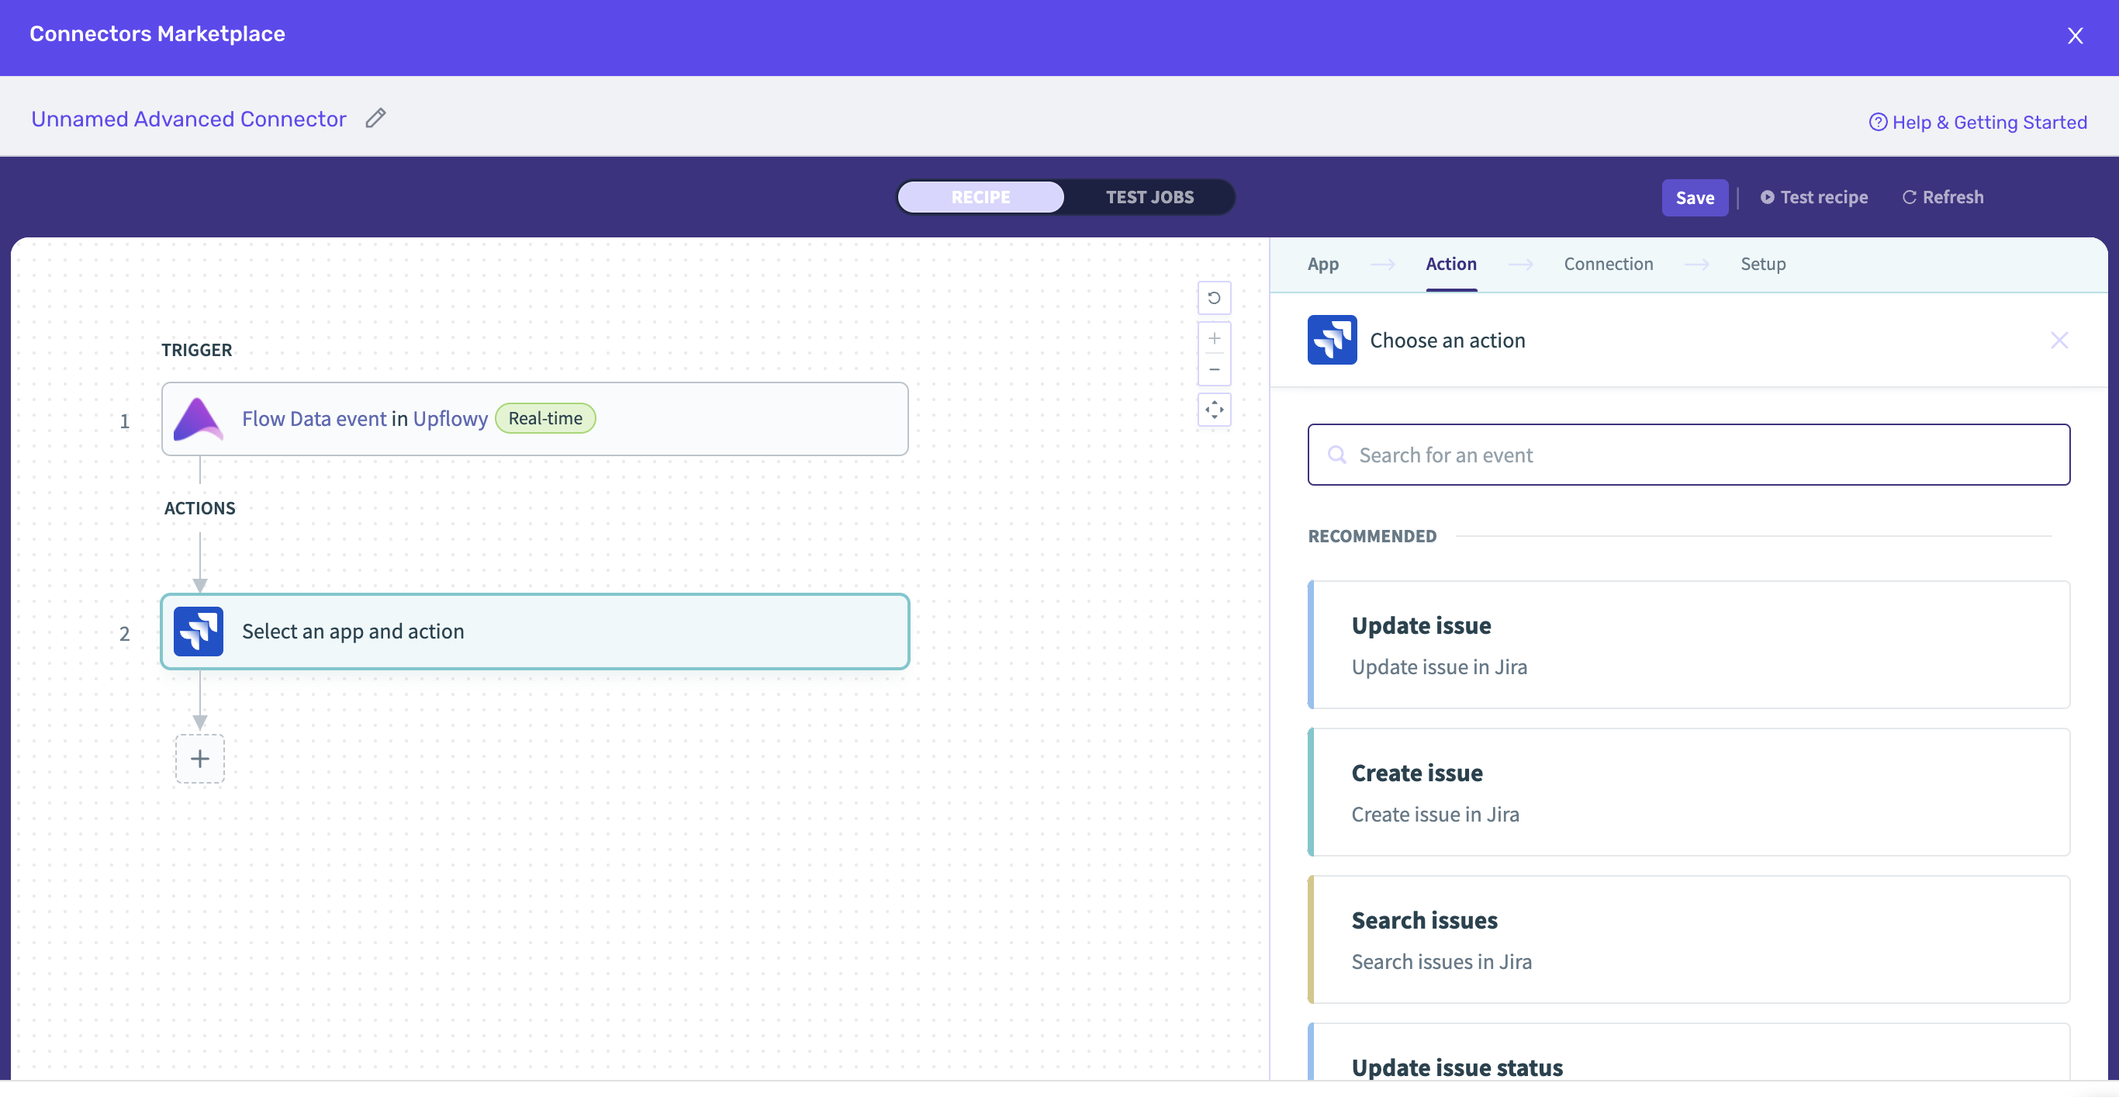
Task: Close the Choose an action panel
Action: pos(2059,340)
